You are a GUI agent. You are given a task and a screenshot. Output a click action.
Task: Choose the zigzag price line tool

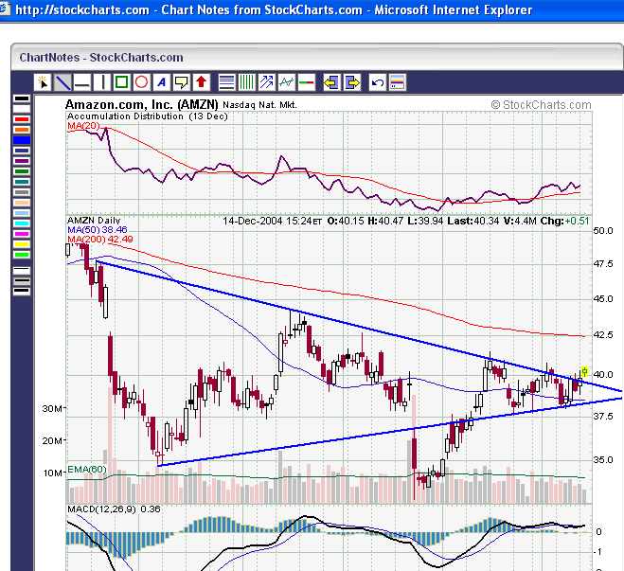click(x=287, y=82)
